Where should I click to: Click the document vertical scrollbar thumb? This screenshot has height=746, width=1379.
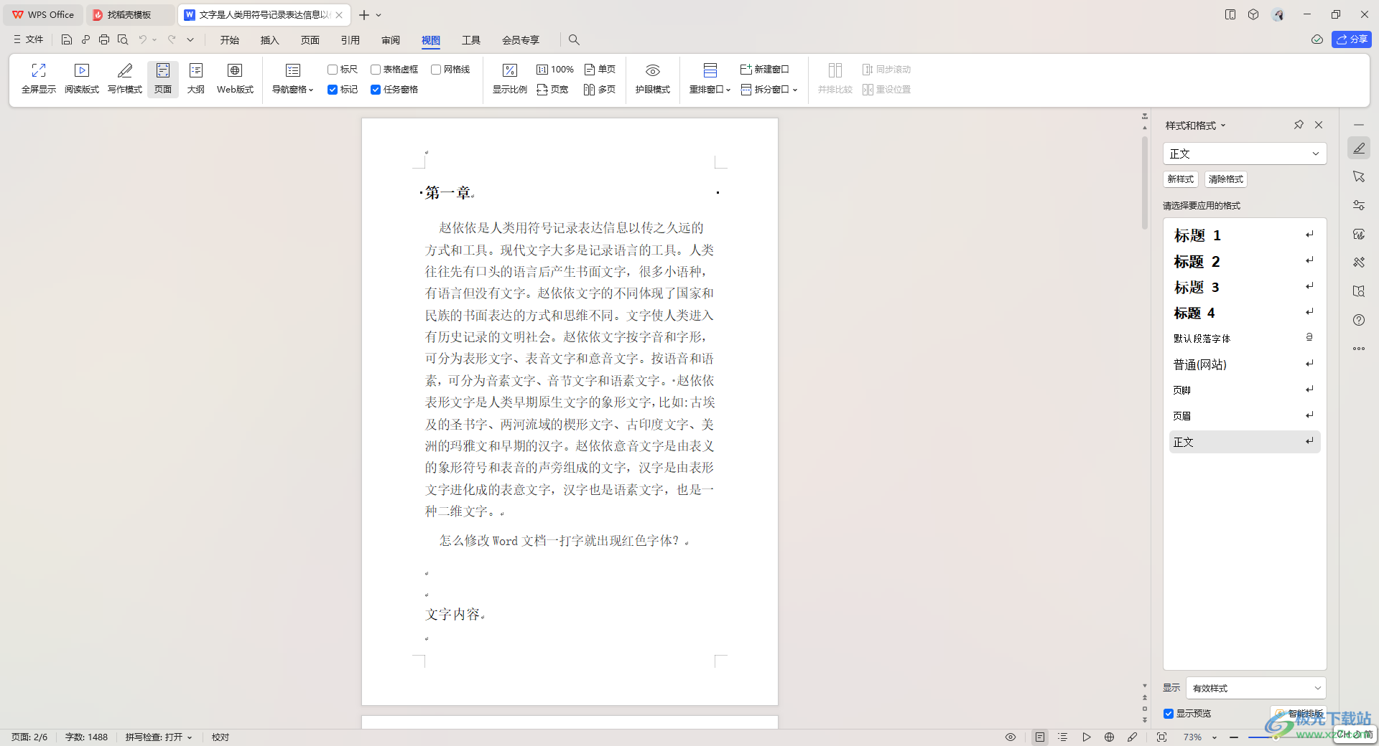point(1145,183)
